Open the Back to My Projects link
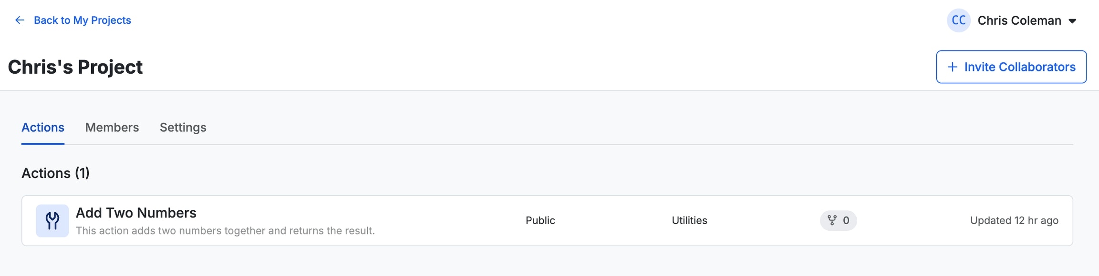This screenshot has width=1099, height=276. [x=82, y=20]
